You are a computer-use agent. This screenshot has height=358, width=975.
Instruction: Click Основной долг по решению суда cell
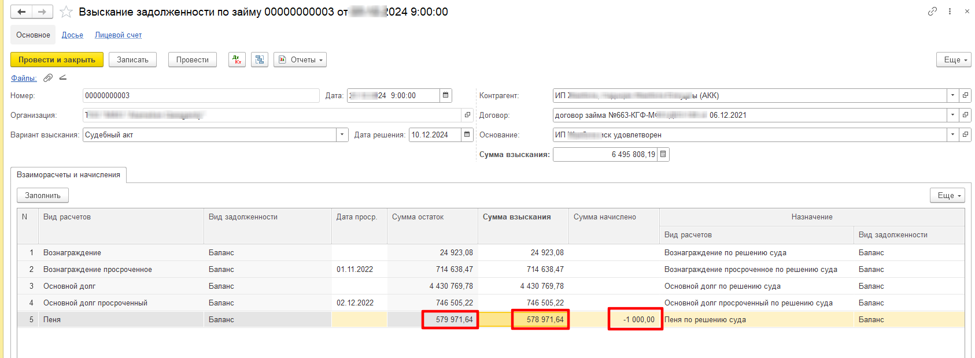756,286
